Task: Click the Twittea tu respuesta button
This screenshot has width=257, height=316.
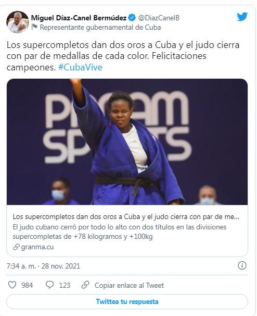Action: 127,301
